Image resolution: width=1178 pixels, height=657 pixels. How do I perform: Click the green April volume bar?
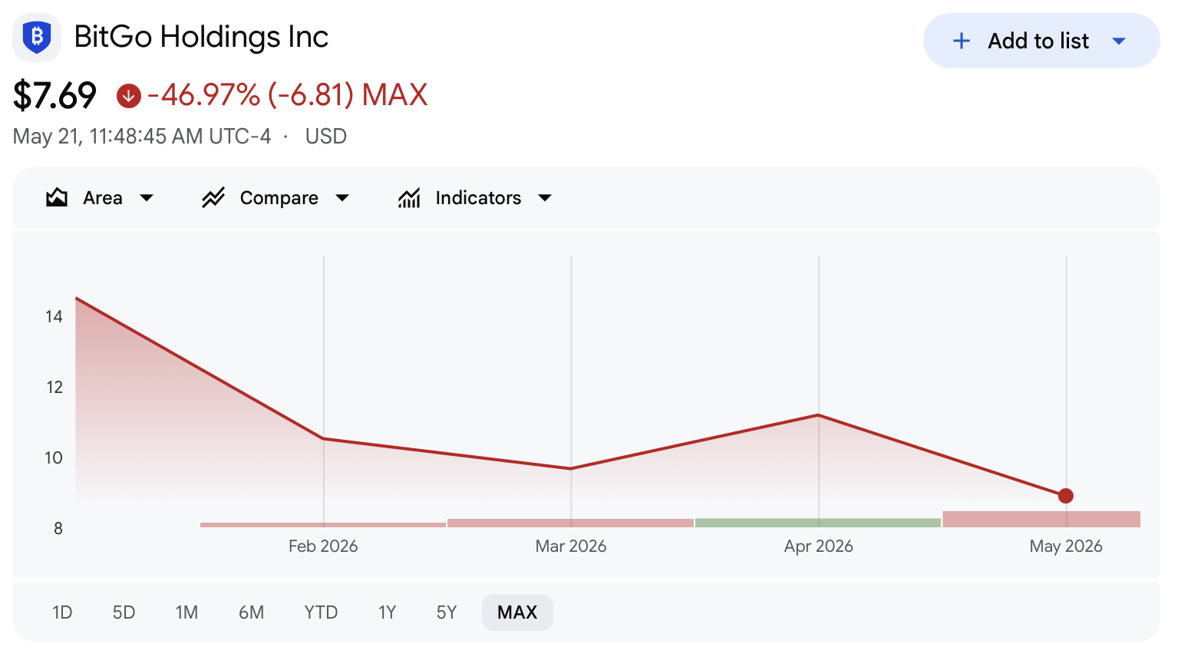click(x=818, y=523)
